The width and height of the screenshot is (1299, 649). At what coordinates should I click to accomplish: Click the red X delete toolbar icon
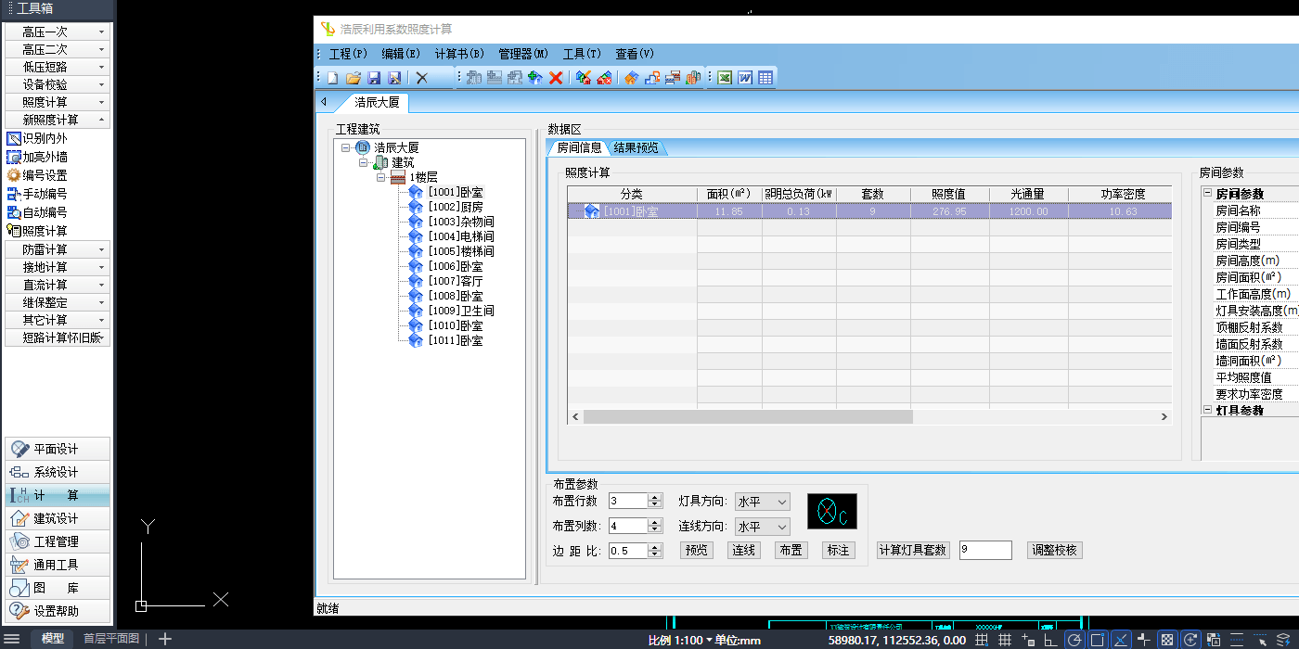pos(556,79)
